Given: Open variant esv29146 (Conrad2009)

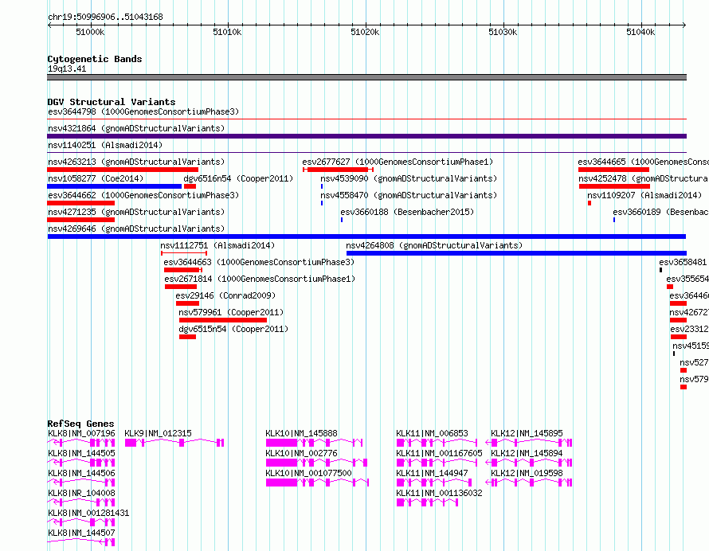Looking at the screenshot, I should tap(225, 295).
